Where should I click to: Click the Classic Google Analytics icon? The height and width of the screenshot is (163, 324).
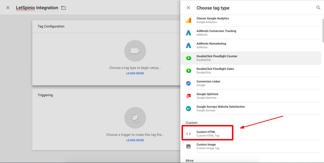coord(188,20)
